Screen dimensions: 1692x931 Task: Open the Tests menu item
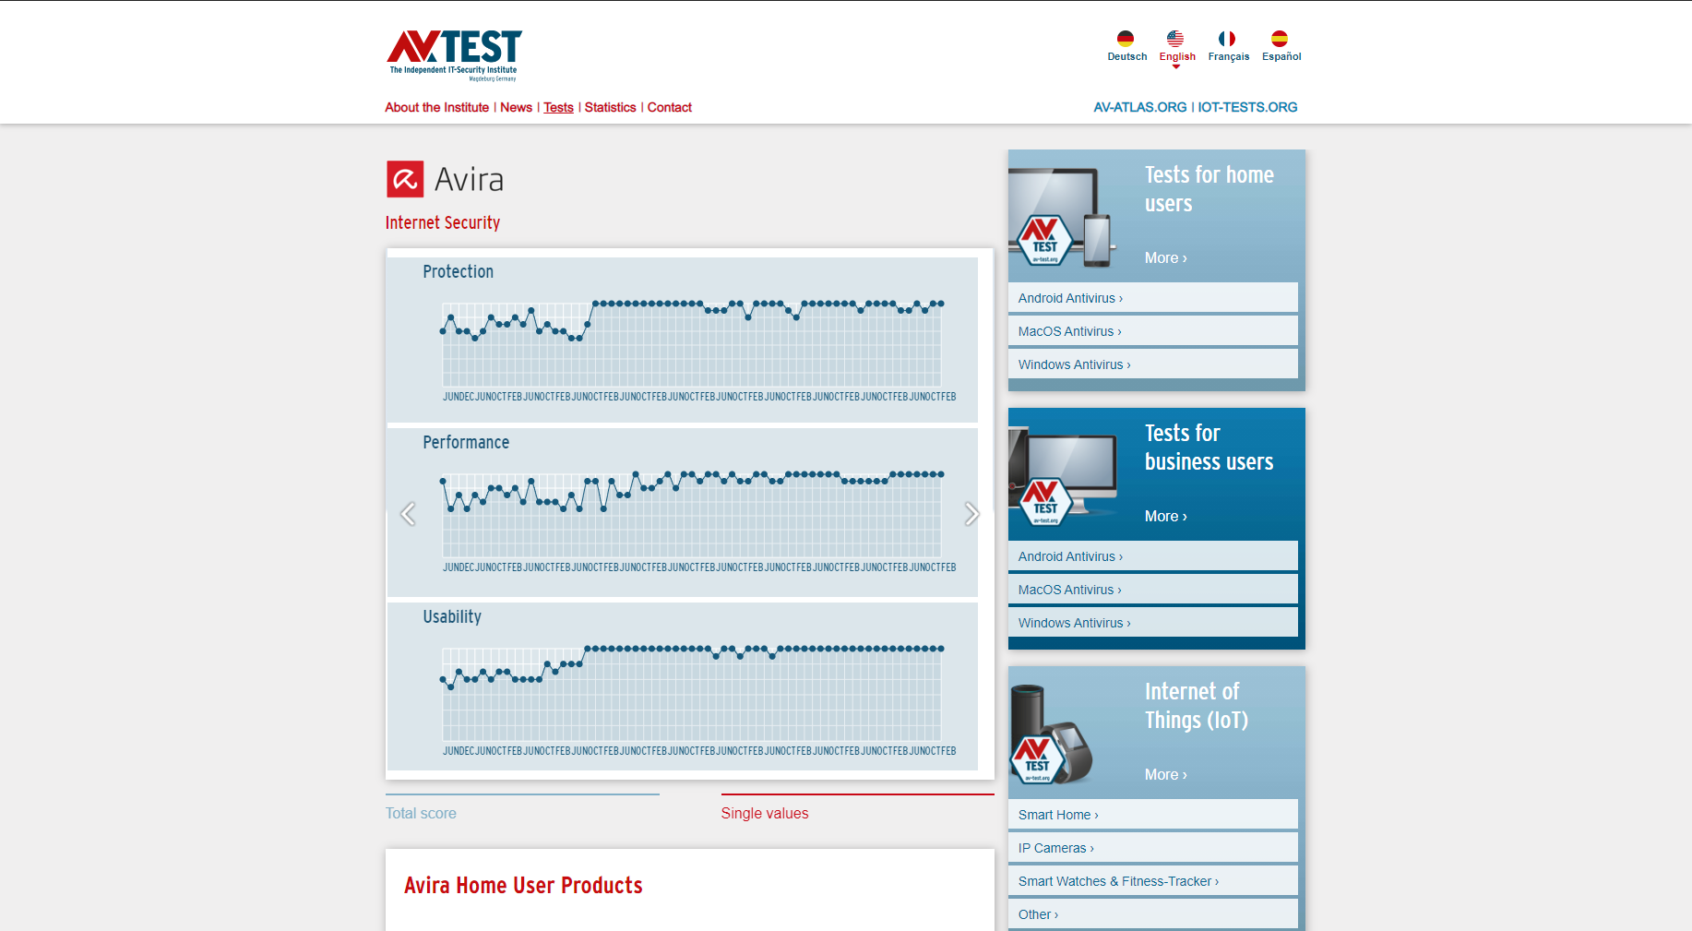[x=558, y=108]
